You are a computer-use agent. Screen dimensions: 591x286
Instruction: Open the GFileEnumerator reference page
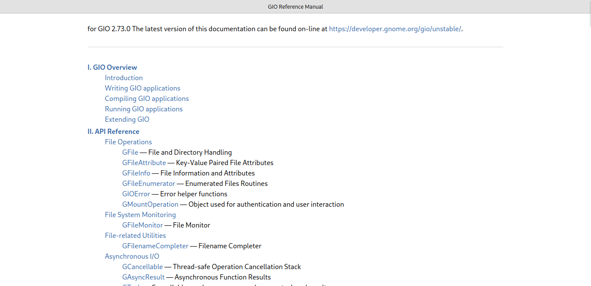149,183
